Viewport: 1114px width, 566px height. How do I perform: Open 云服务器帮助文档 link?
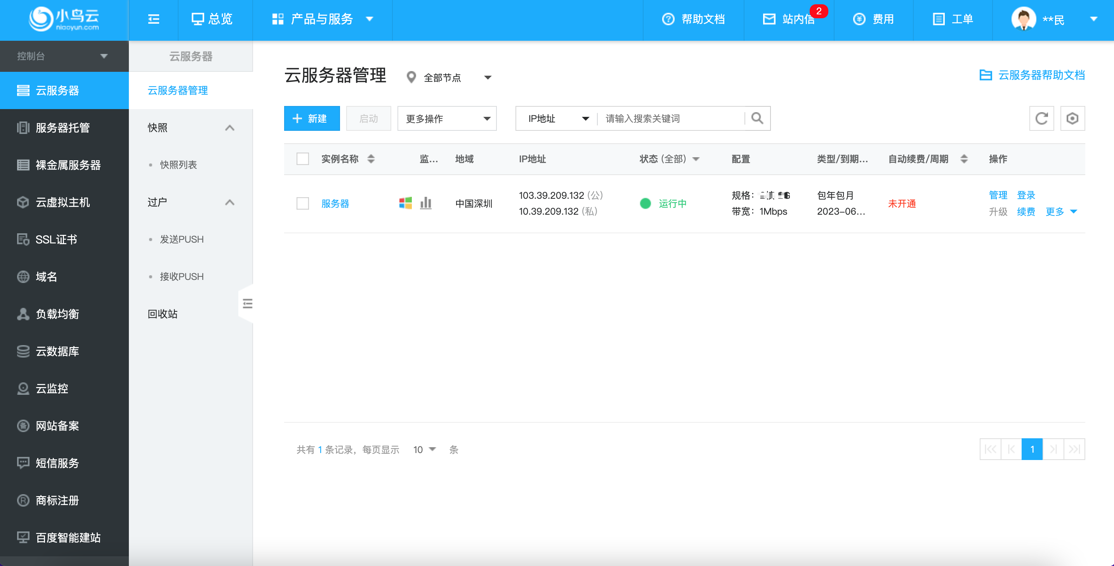[1032, 75]
